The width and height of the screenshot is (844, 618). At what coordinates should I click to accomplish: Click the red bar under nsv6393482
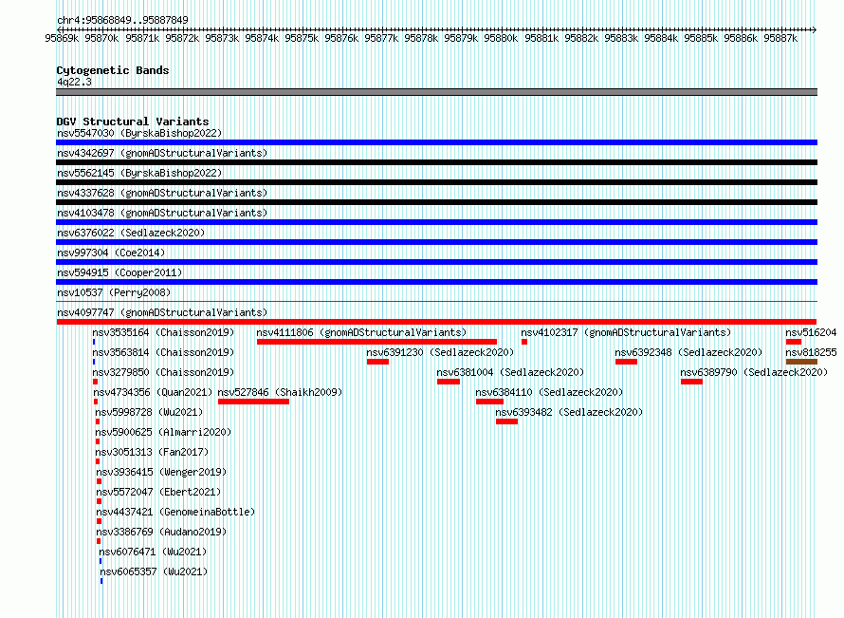[x=506, y=421]
